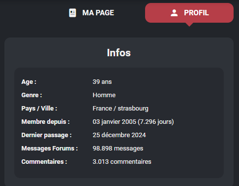Click the Dernier passage label
239x186 pixels.
46,135
